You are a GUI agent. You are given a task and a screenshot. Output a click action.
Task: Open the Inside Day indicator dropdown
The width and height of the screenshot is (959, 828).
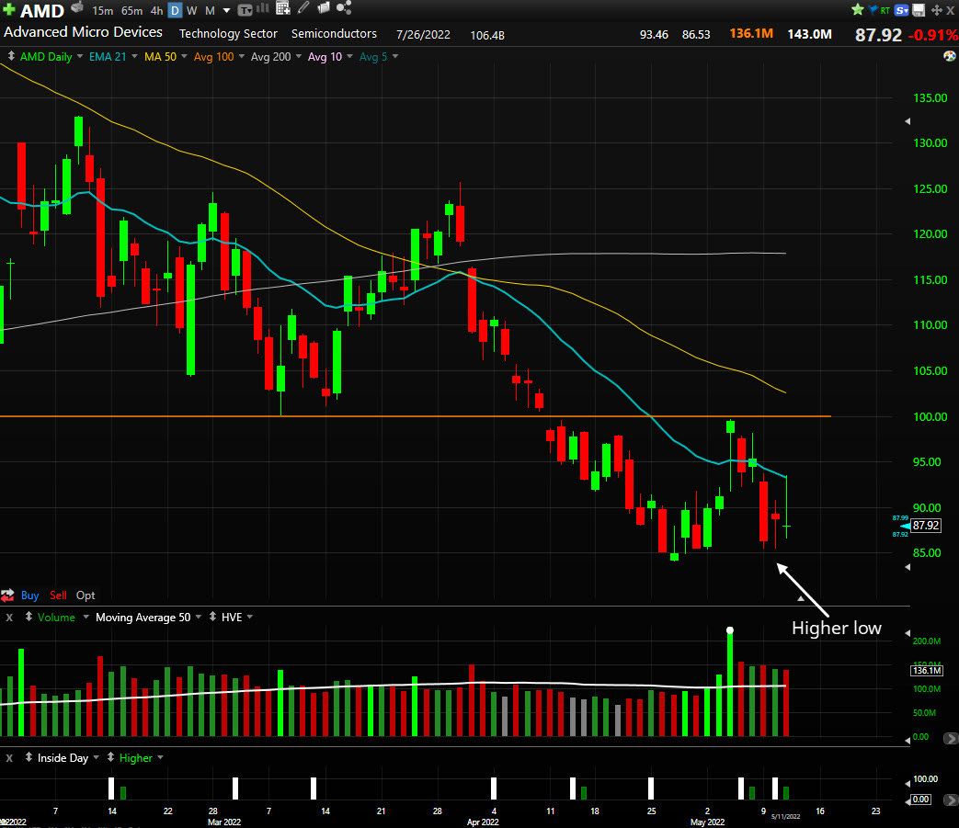point(96,757)
